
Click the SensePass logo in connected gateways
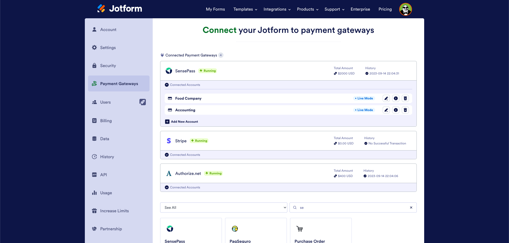(169, 71)
